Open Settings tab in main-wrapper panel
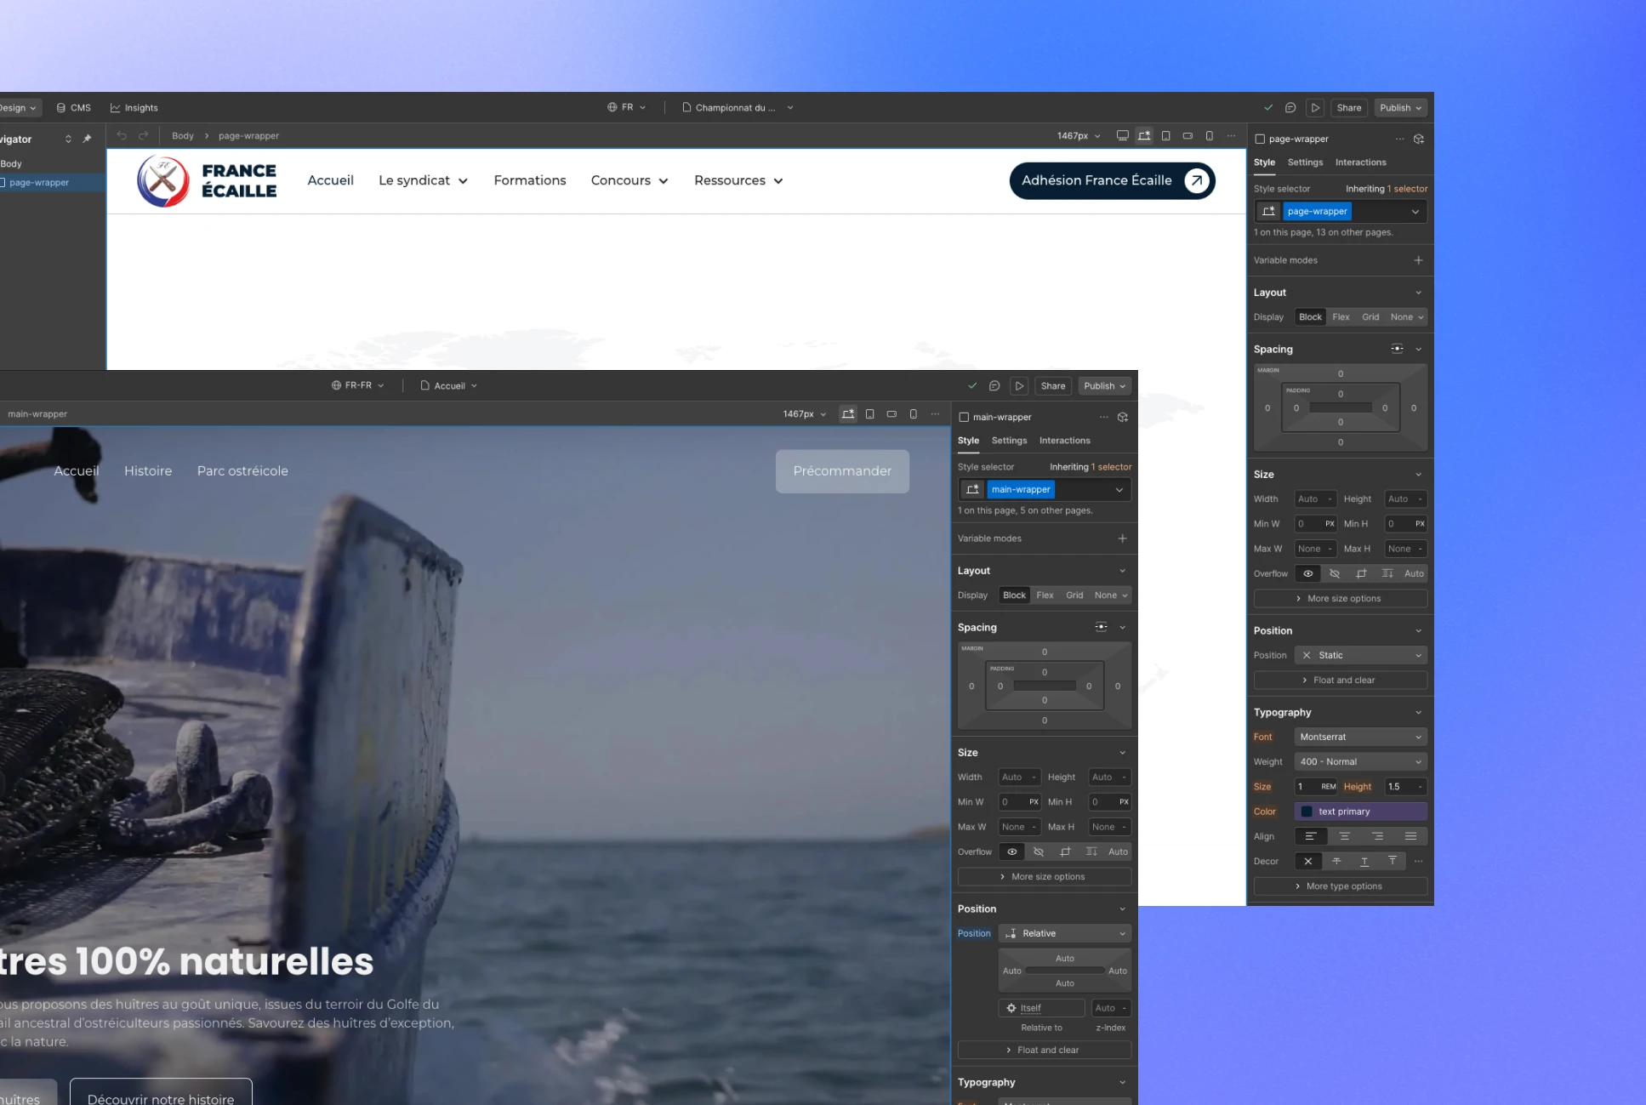Image resolution: width=1646 pixels, height=1105 pixels. tap(1009, 441)
